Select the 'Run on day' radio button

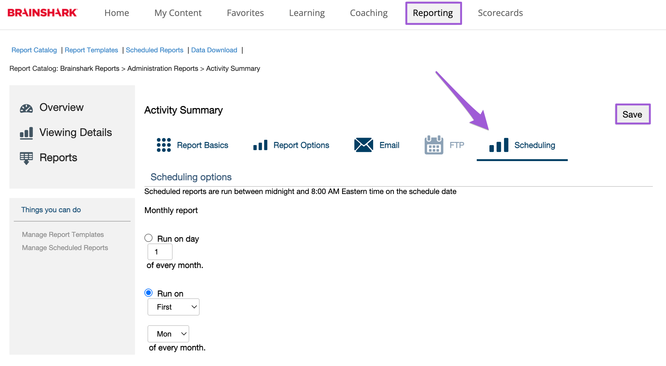pos(148,238)
